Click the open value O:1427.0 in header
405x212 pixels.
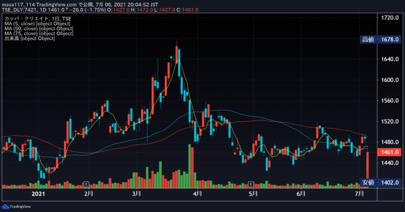click(118, 10)
